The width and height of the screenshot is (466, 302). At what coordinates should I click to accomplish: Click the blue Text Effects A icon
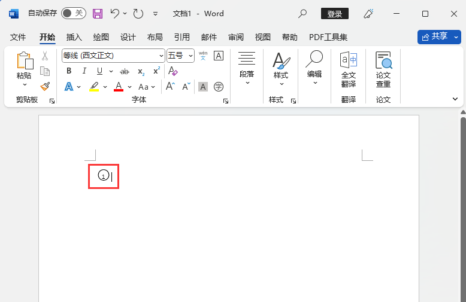pyautogui.click(x=69, y=87)
